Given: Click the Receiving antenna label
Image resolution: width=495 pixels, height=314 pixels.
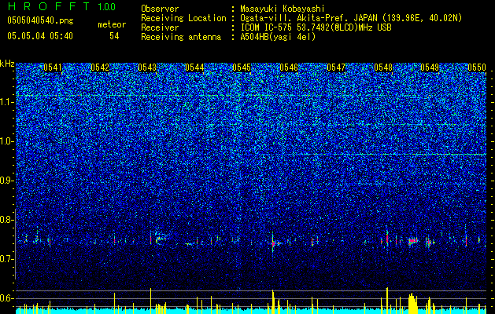Looking at the screenshot, I should point(181,37).
